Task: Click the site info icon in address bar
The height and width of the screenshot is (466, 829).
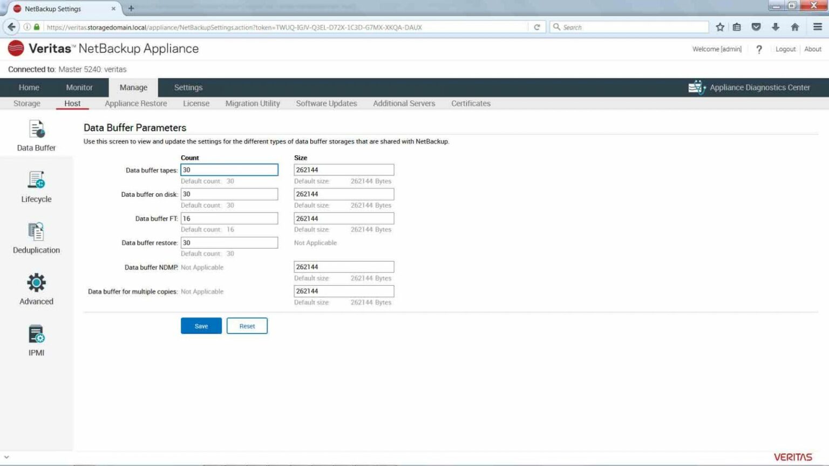Action: [x=27, y=27]
